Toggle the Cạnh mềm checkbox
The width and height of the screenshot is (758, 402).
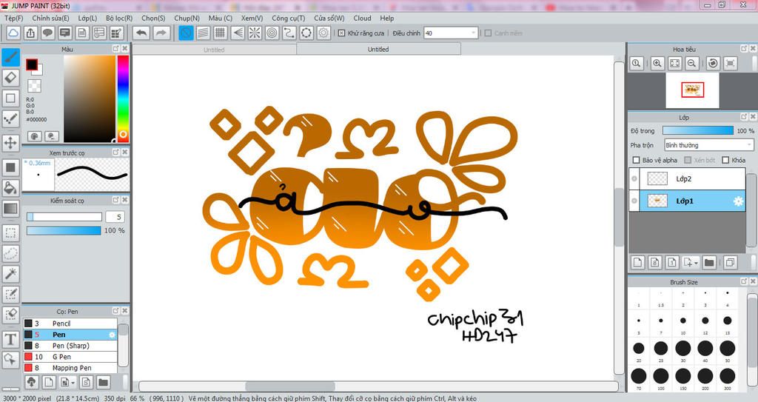(488, 33)
